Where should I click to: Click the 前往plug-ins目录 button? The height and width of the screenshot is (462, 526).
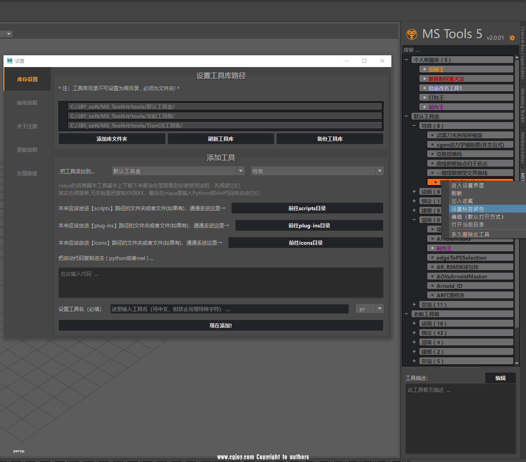pos(309,226)
